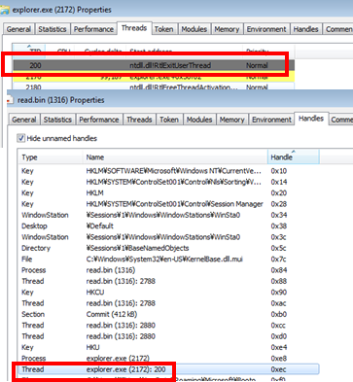Open Modules tab in explorer.exe Properties
The width and height of the screenshot is (353, 382).
(x=194, y=29)
